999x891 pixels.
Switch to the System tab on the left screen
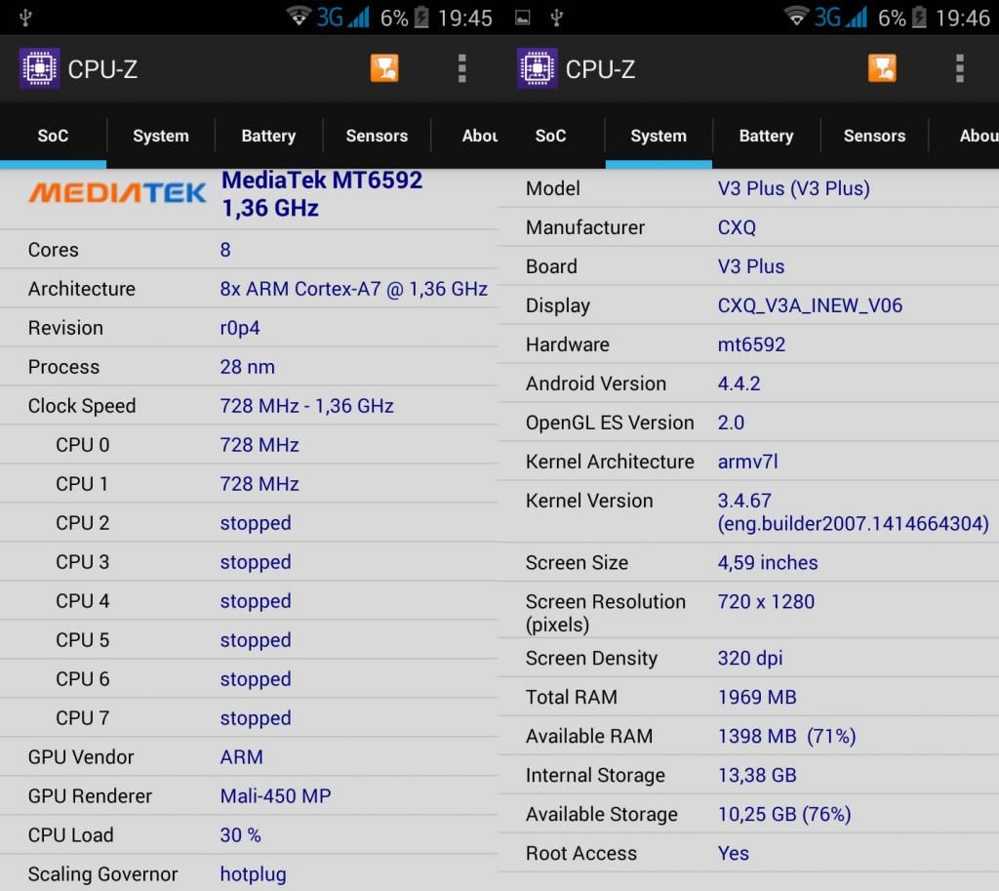[x=161, y=136]
